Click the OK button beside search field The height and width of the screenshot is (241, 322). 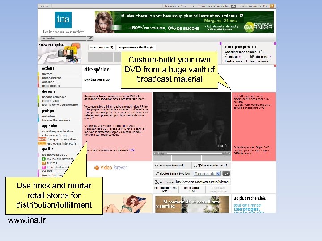pos(90,38)
